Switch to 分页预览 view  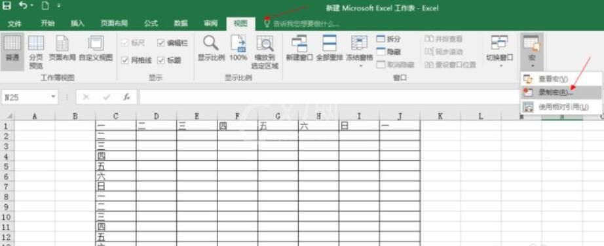(36, 51)
